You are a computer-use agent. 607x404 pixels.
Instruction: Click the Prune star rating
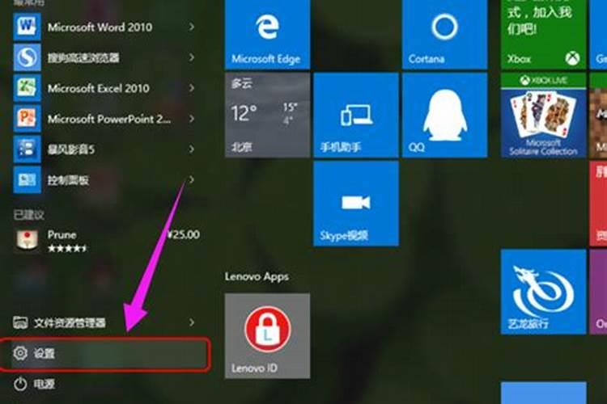(67, 248)
